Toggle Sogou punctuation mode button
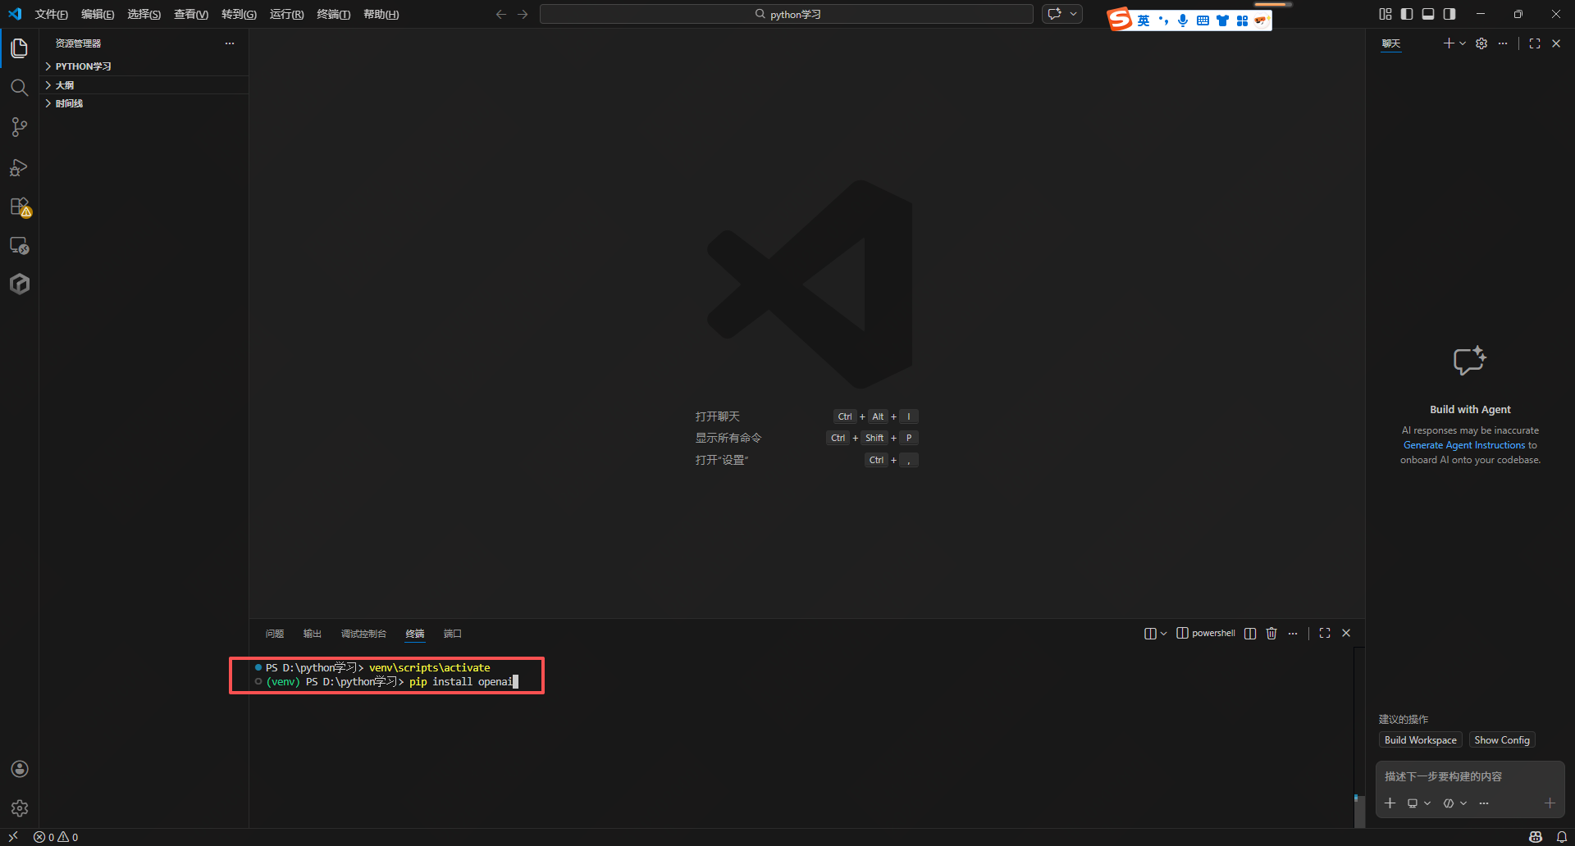This screenshot has height=846, width=1575. pyautogui.click(x=1163, y=20)
